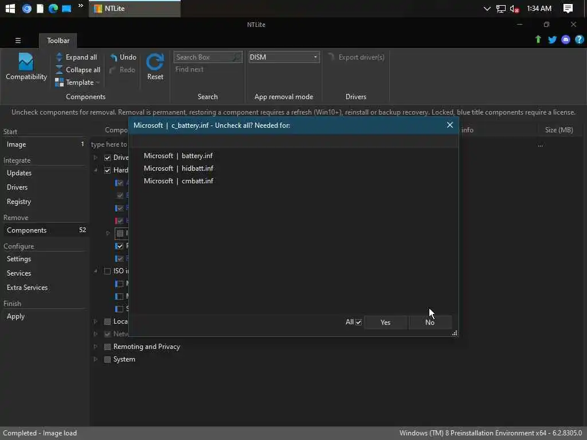Screen dimensions: 587x440
Task: Select the hidbatt.inf entry
Action: pyautogui.click(x=179, y=168)
